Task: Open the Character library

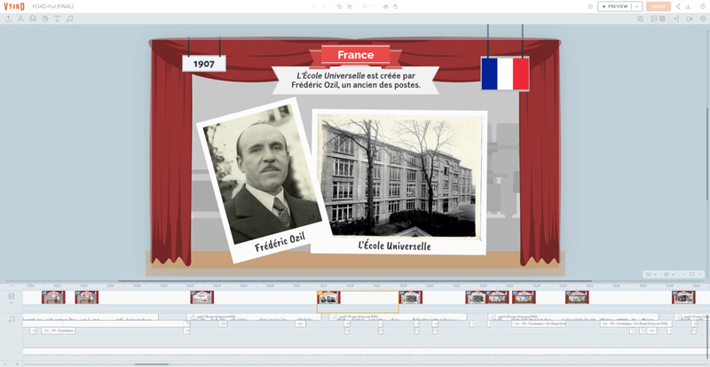Action: (x=20, y=19)
